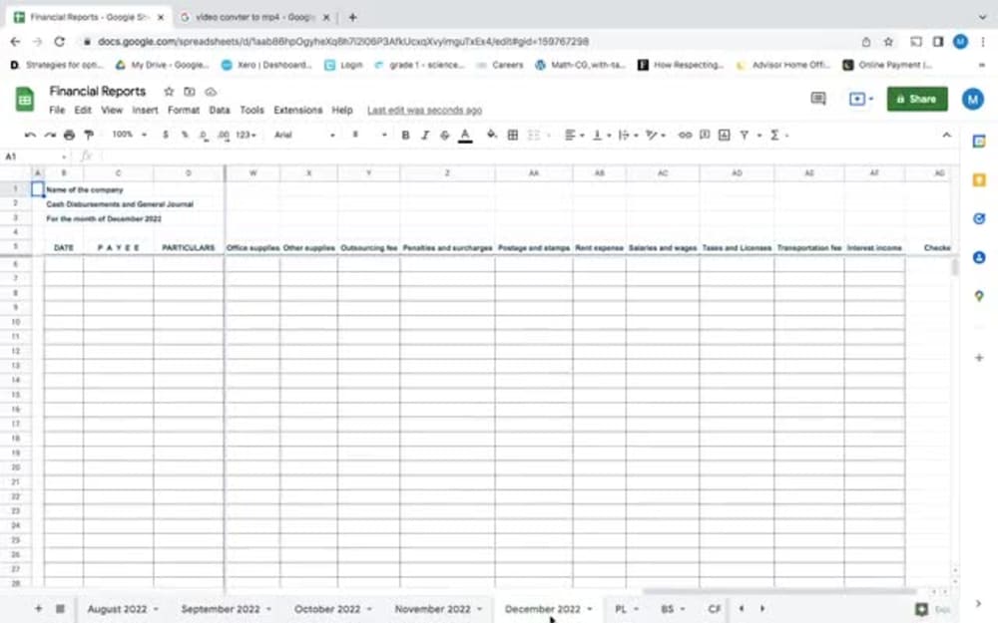Select the Paint format tool

tap(89, 135)
